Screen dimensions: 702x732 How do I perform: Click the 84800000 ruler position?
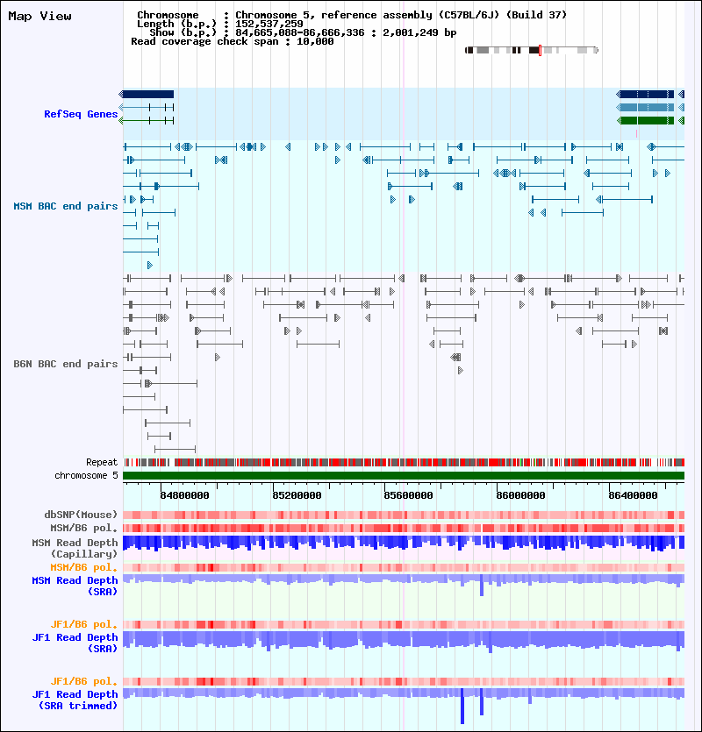(184, 495)
